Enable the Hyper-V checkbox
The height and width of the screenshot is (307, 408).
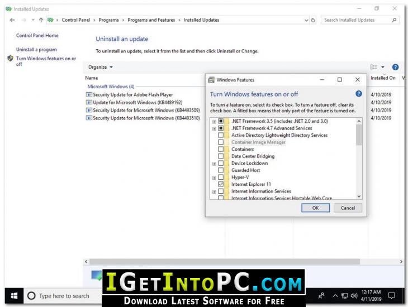[221, 177]
